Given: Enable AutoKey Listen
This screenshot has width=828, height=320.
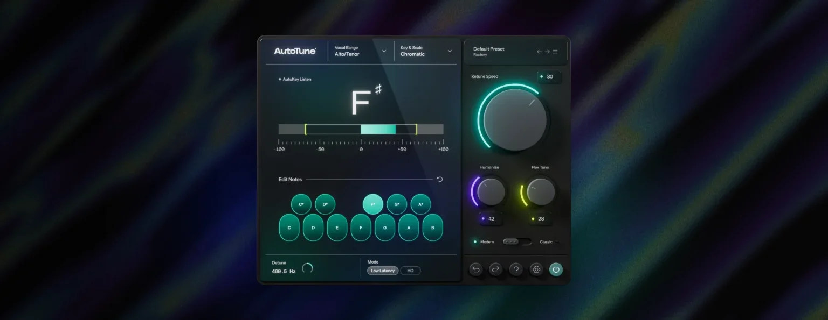Looking at the screenshot, I should tap(295, 79).
